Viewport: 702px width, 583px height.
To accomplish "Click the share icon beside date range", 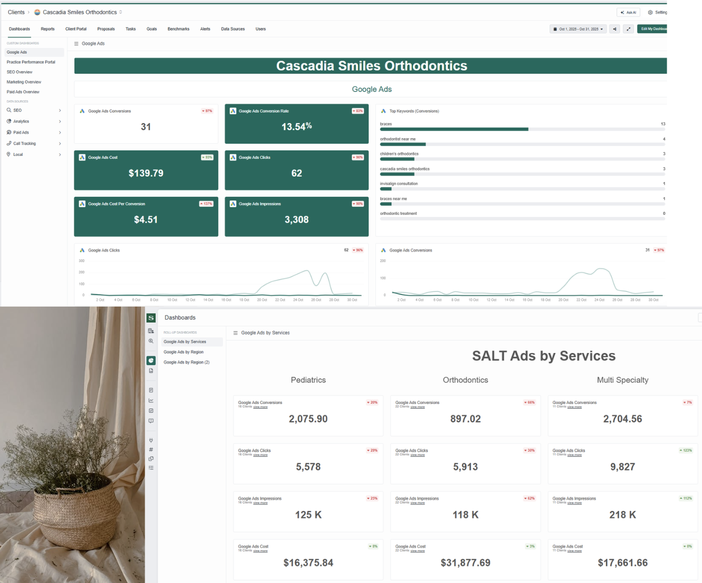I will 615,29.
